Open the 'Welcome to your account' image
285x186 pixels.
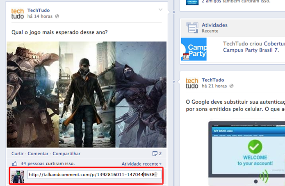(x=246, y=154)
